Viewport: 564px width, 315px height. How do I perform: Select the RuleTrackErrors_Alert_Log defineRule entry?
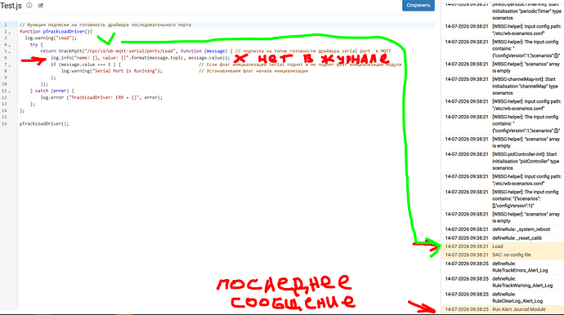point(503,267)
